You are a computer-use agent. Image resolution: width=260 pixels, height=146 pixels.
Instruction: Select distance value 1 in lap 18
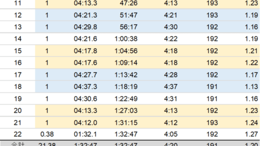(47, 87)
